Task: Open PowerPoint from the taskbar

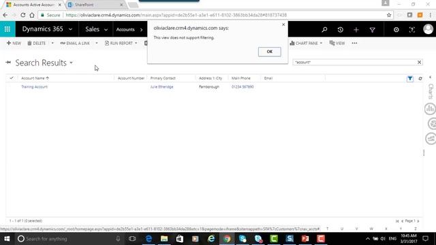Action: pos(305,239)
